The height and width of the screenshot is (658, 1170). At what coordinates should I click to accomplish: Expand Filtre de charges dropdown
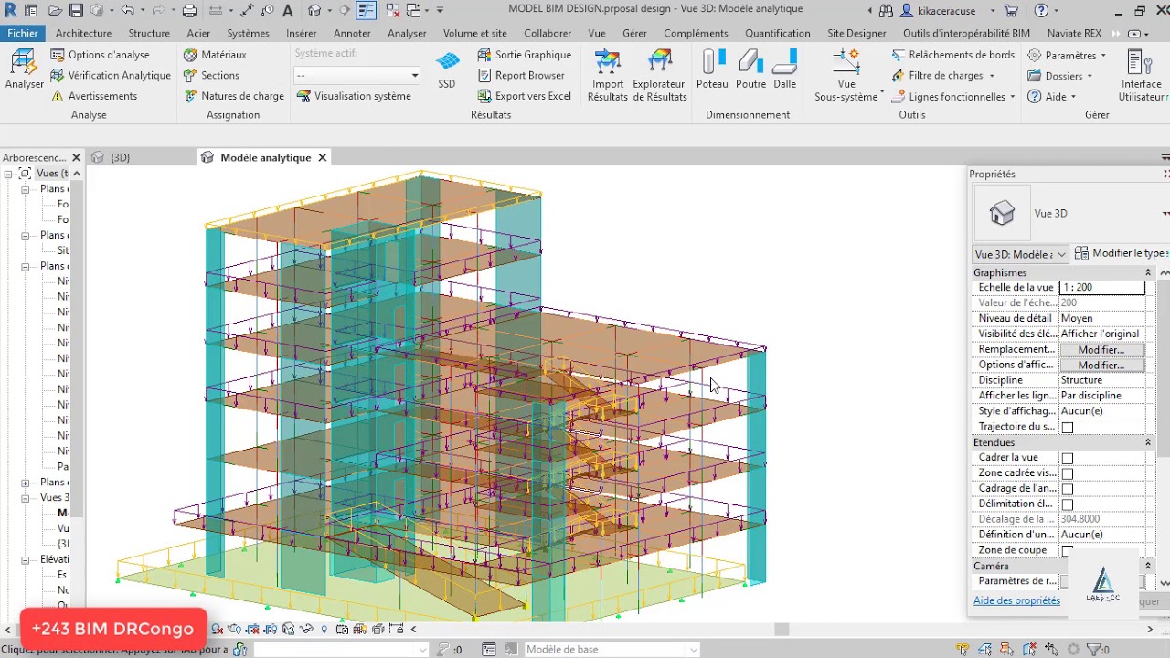pos(944,76)
